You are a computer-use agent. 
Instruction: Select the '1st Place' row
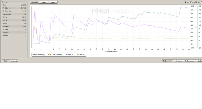[x=14, y=29]
